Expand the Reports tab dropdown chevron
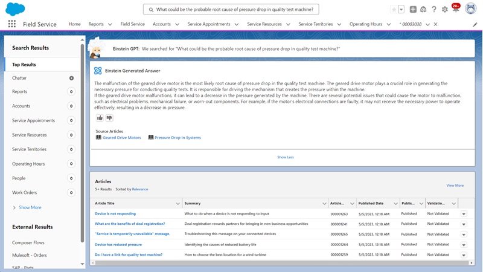483x272 pixels. click(x=110, y=24)
